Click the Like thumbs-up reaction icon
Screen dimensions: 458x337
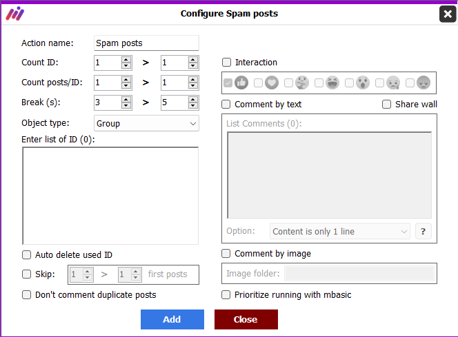click(x=241, y=83)
